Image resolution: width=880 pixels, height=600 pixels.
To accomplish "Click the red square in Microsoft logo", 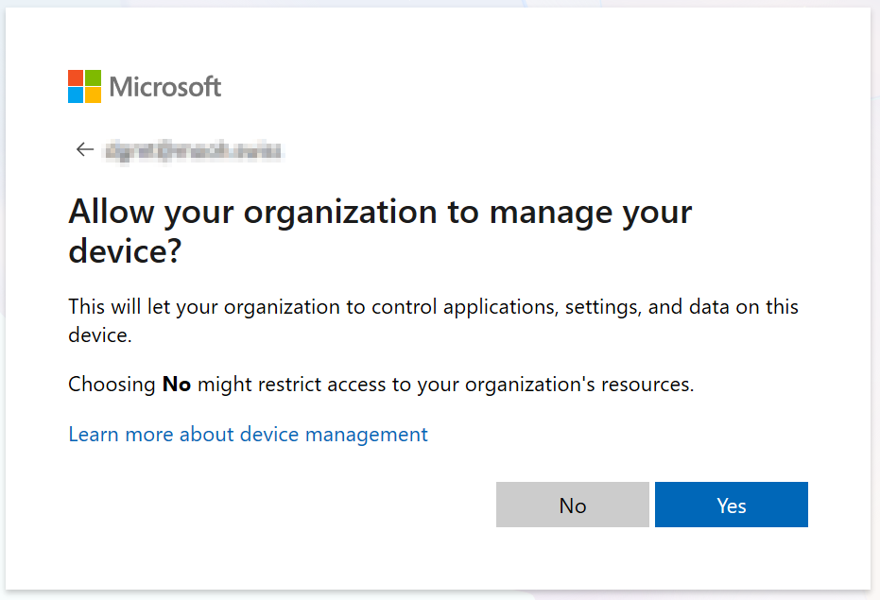I will pyautogui.click(x=76, y=77).
